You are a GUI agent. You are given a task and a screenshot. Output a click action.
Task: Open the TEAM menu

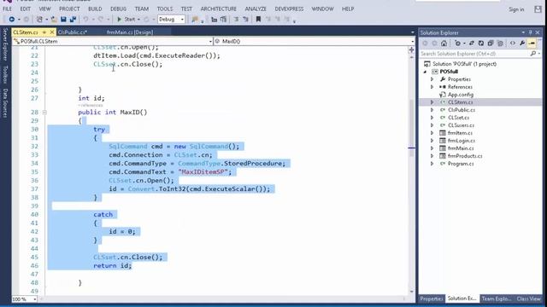click(142, 9)
